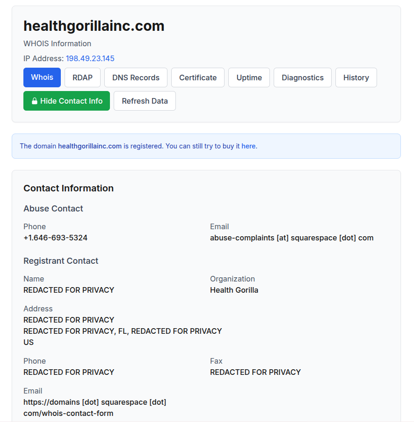Show the History tab

pos(356,77)
